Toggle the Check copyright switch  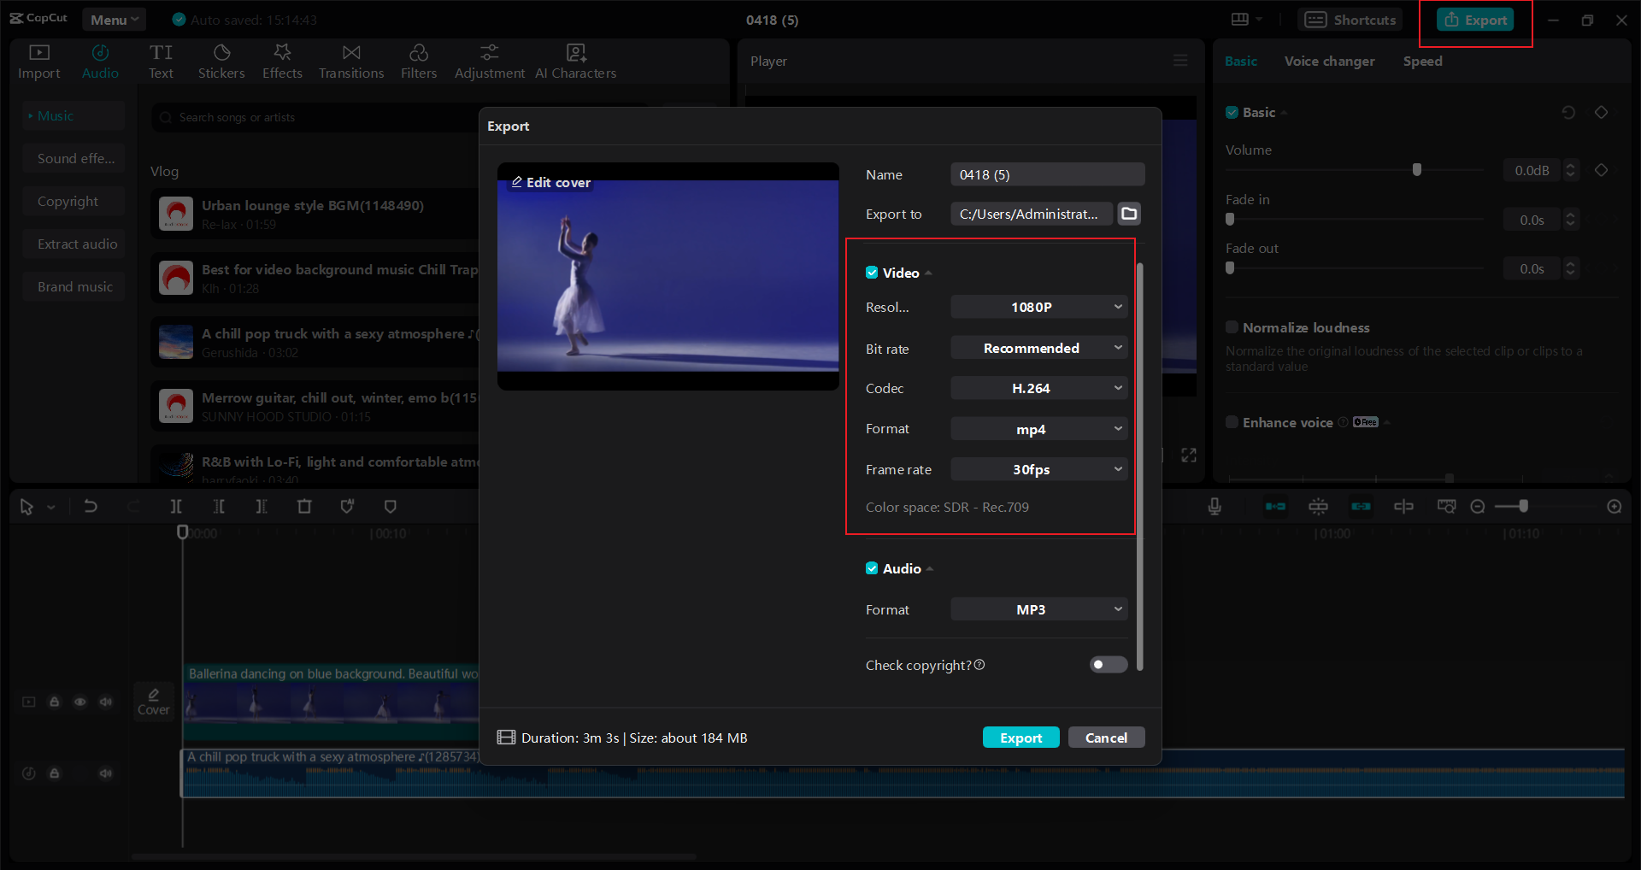(x=1109, y=665)
